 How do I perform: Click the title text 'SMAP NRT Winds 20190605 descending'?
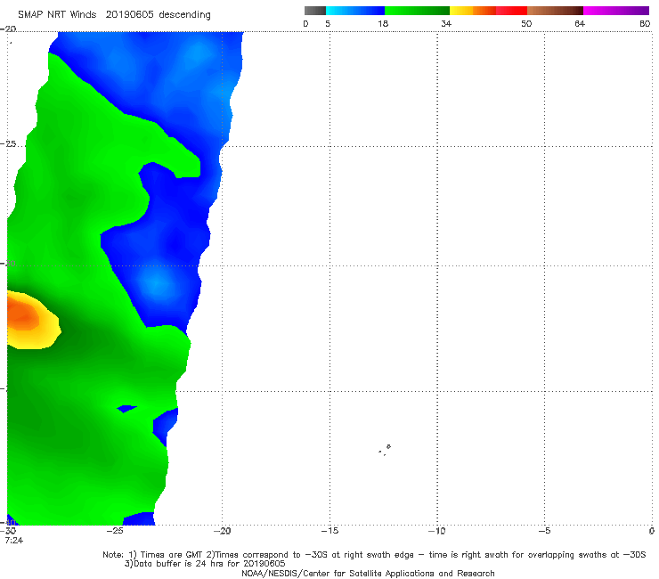pos(114,15)
